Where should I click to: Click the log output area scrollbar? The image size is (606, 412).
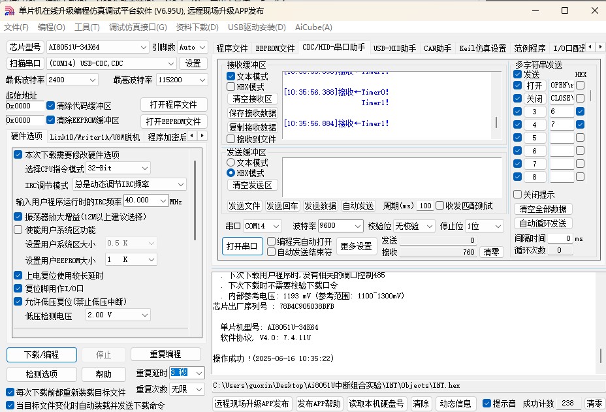pyautogui.click(x=601, y=356)
